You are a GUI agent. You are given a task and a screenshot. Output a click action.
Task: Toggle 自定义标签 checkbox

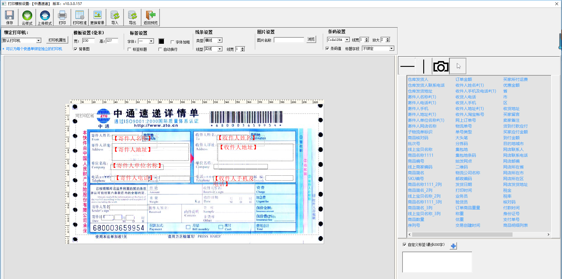pyautogui.click(x=405, y=245)
